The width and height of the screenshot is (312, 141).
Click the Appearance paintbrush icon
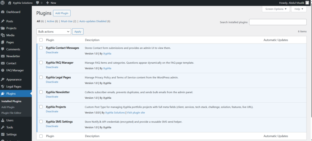[3, 79]
